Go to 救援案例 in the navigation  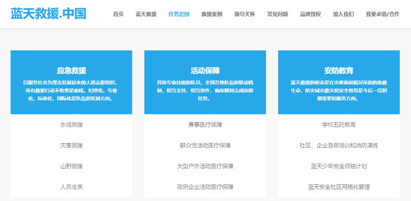[212, 14]
